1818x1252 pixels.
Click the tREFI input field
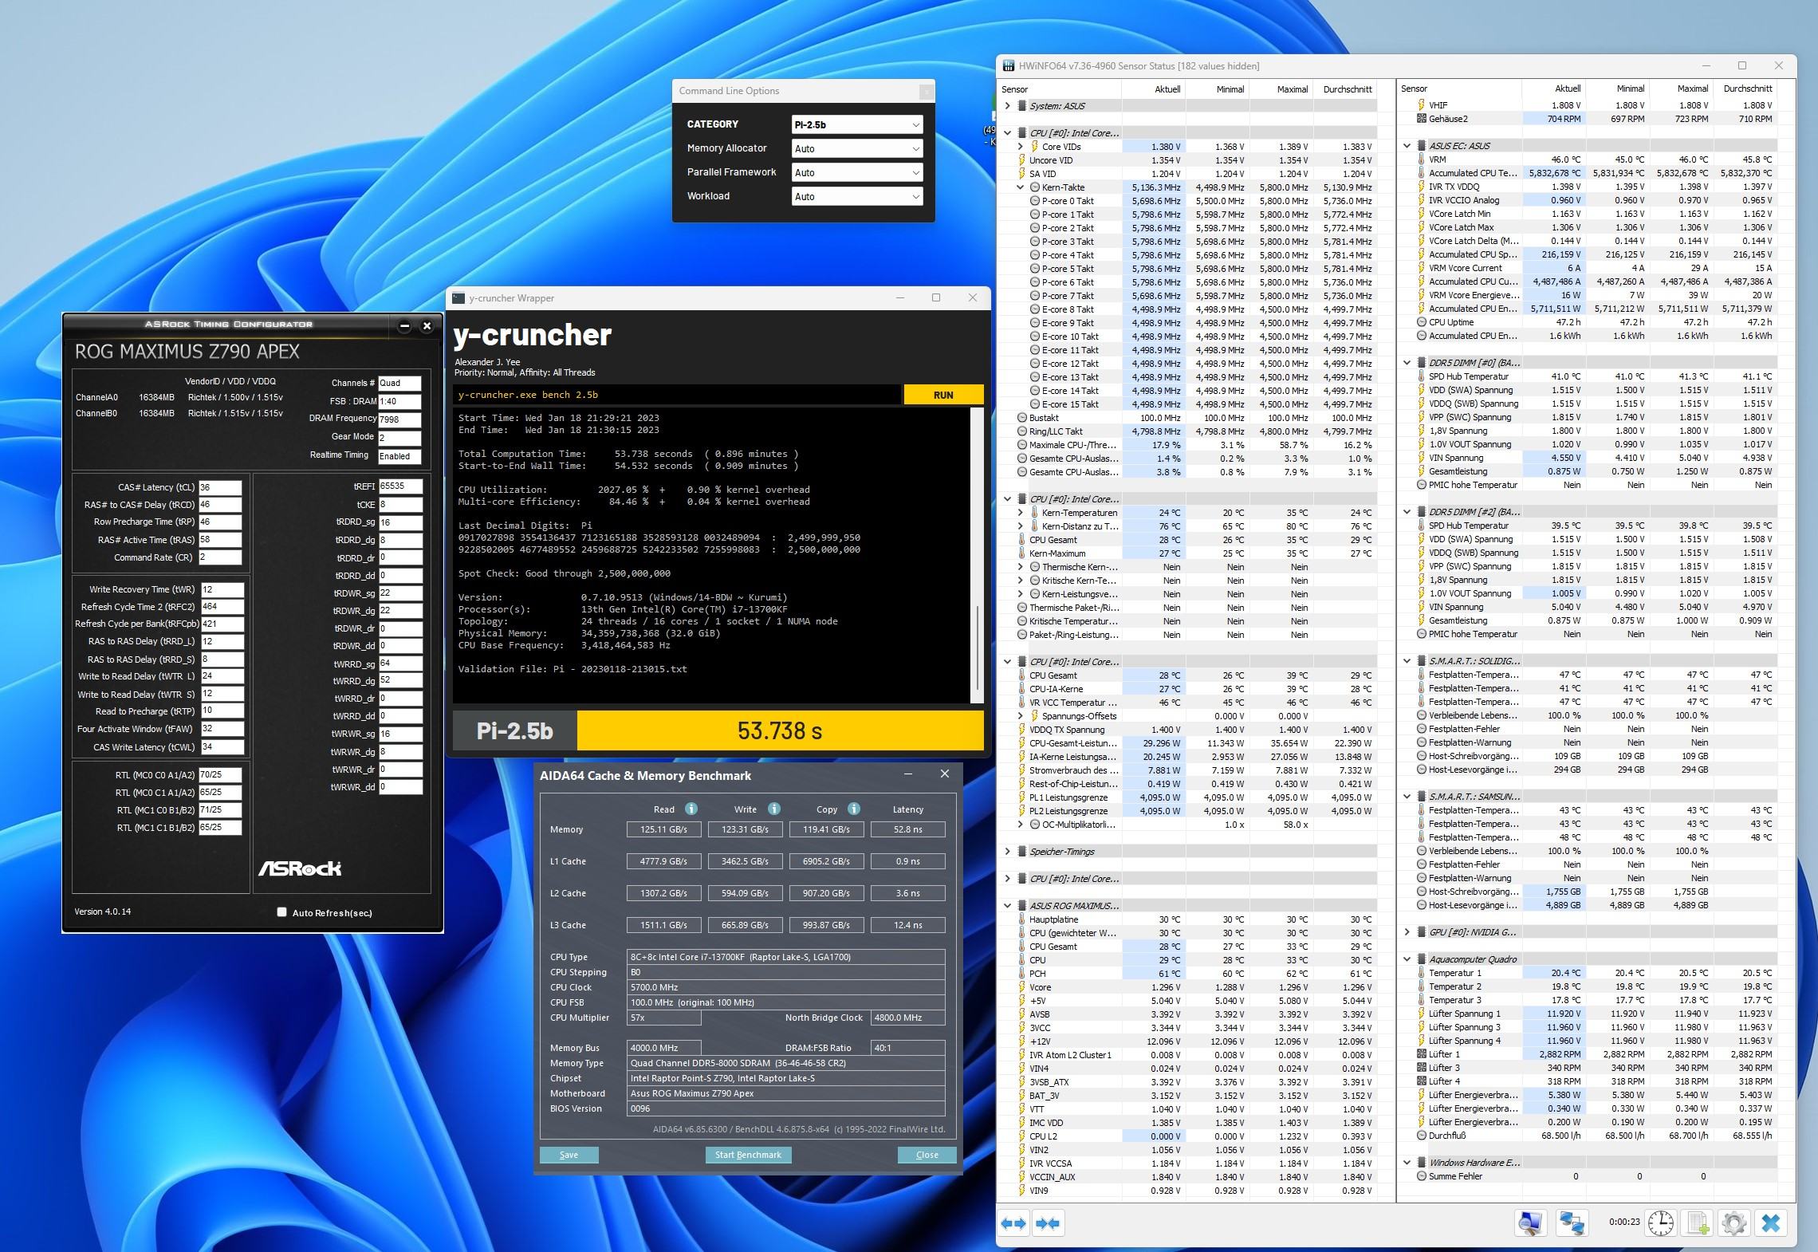400,486
